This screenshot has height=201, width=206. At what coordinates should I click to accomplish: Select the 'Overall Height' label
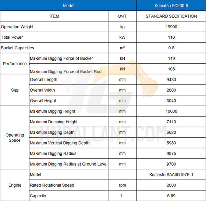(43, 101)
